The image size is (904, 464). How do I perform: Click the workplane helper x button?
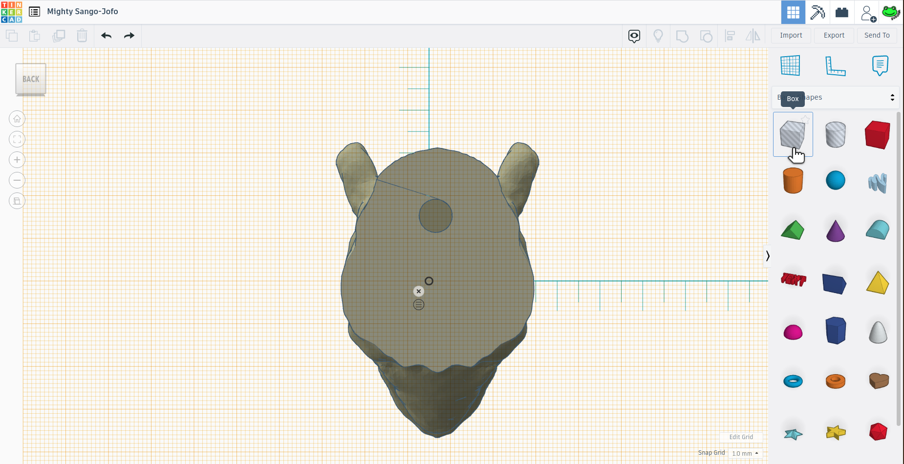419,291
